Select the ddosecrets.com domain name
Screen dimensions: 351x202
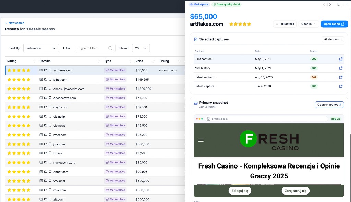click(x=64, y=98)
